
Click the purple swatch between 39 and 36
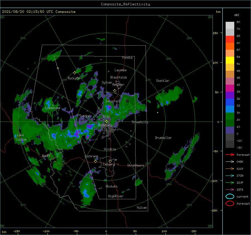click(230, 95)
